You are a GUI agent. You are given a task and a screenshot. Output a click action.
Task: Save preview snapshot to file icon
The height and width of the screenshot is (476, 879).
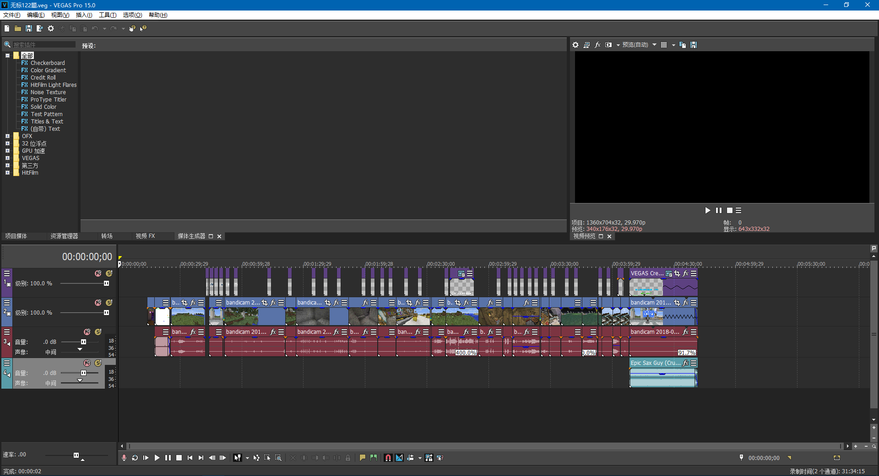pos(694,45)
